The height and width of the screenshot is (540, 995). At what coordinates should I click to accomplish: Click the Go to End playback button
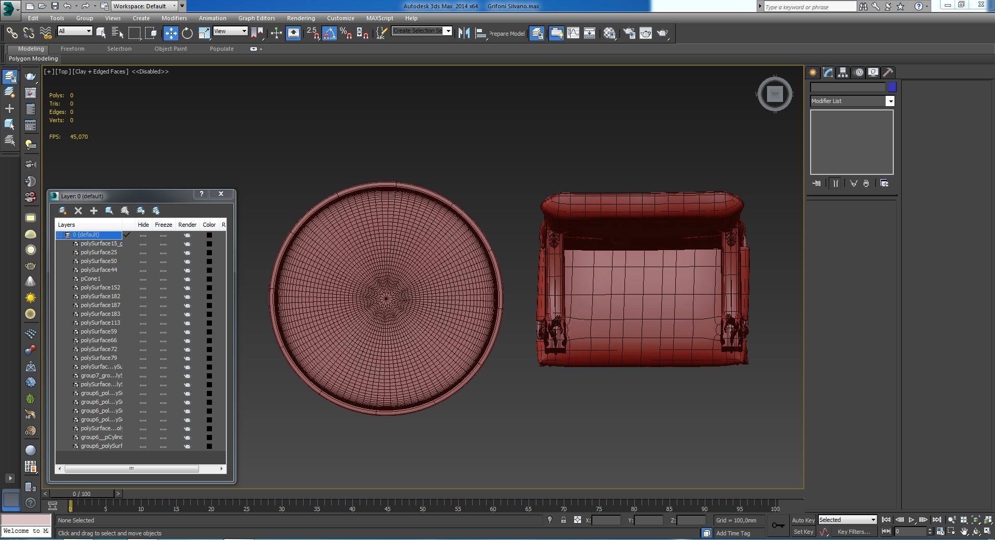pos(936,520)
